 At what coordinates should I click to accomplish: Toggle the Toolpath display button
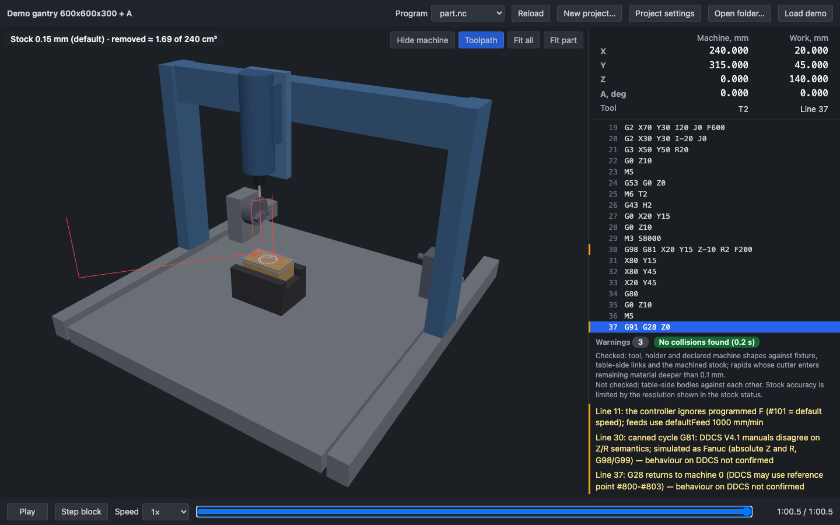pyautogui.click(x=481, y=40)
